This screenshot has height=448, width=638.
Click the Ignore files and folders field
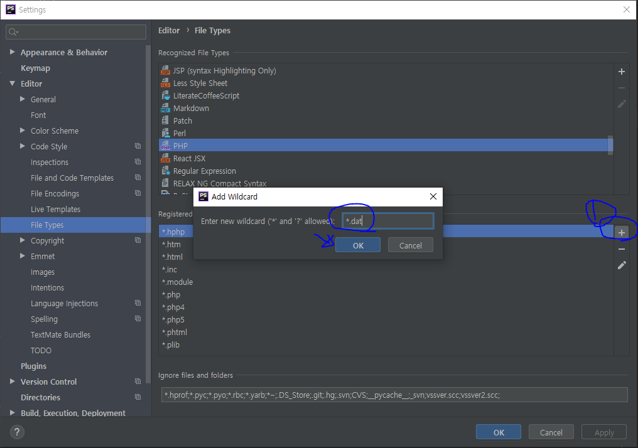point(394,395)
